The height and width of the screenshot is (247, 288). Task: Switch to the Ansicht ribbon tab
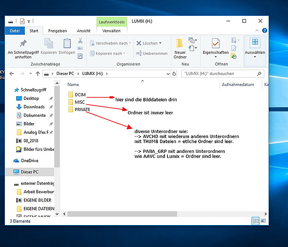(x=84, y=31)
